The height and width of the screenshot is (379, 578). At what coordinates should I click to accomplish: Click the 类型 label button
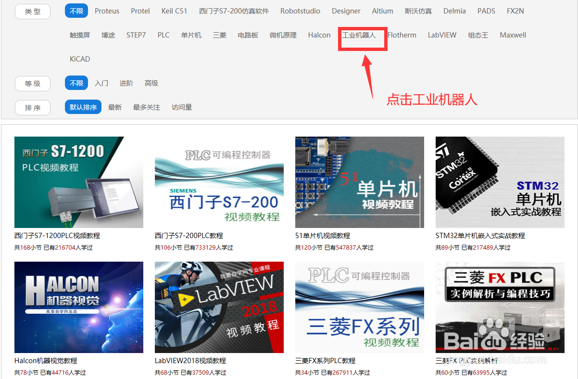point(33,12)
